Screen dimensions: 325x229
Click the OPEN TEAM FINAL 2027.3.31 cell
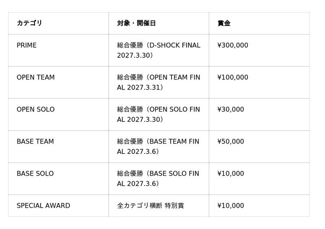coord(159,82)
